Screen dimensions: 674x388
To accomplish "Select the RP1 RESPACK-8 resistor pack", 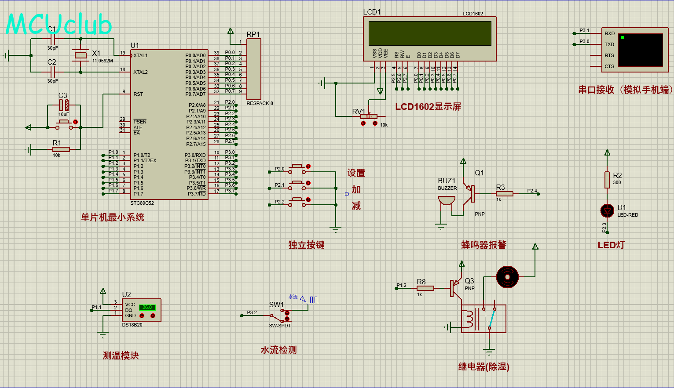I will [x=253, y=69].
